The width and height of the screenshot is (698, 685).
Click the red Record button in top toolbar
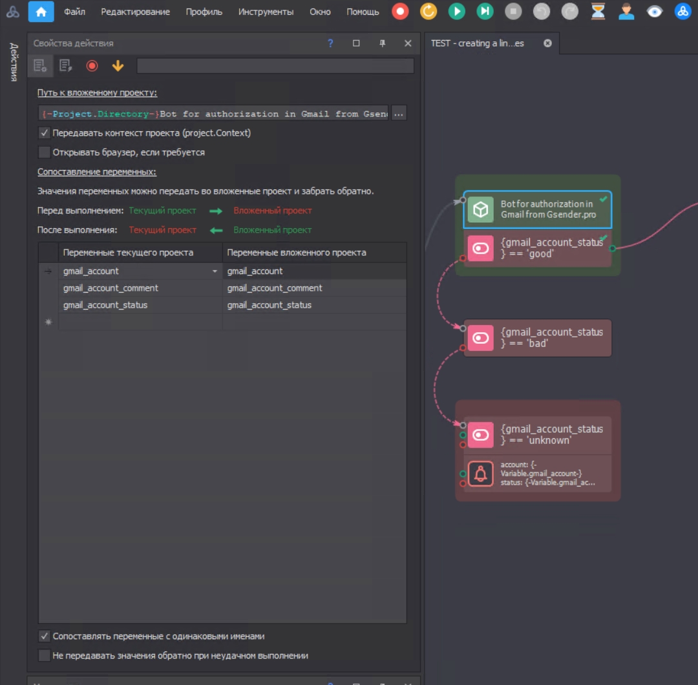point(400,11)
